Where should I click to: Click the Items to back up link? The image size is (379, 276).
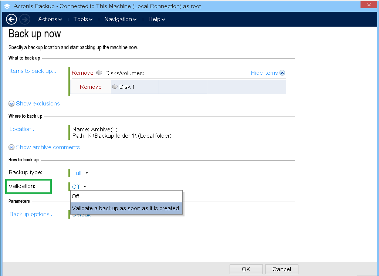coord(33,71)
